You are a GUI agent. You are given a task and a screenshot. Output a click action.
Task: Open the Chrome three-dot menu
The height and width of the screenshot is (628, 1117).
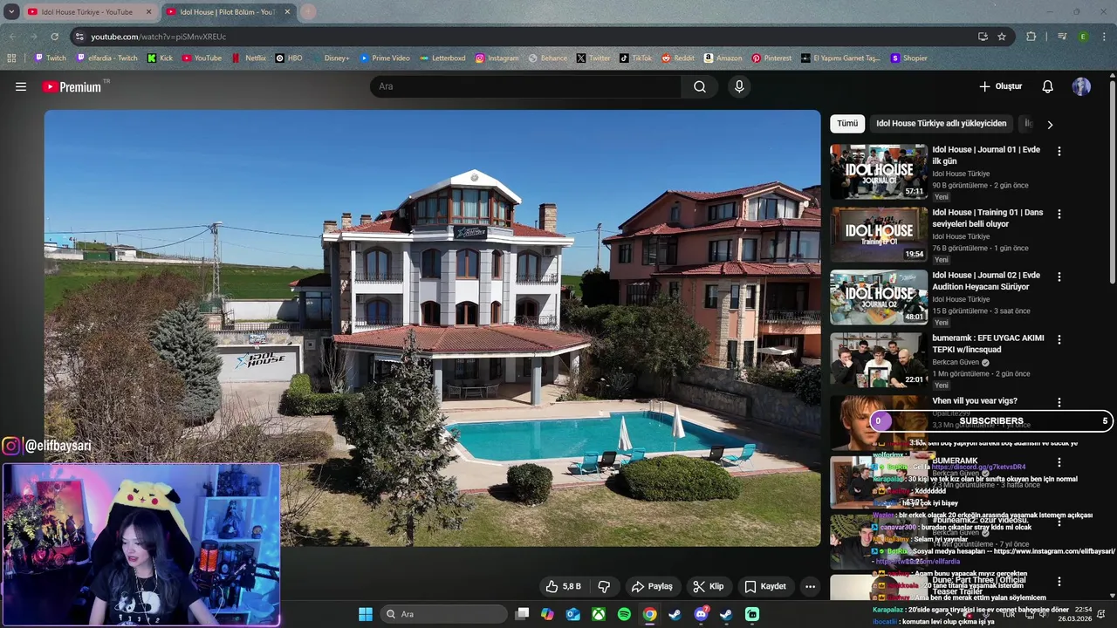(1104, 37)
